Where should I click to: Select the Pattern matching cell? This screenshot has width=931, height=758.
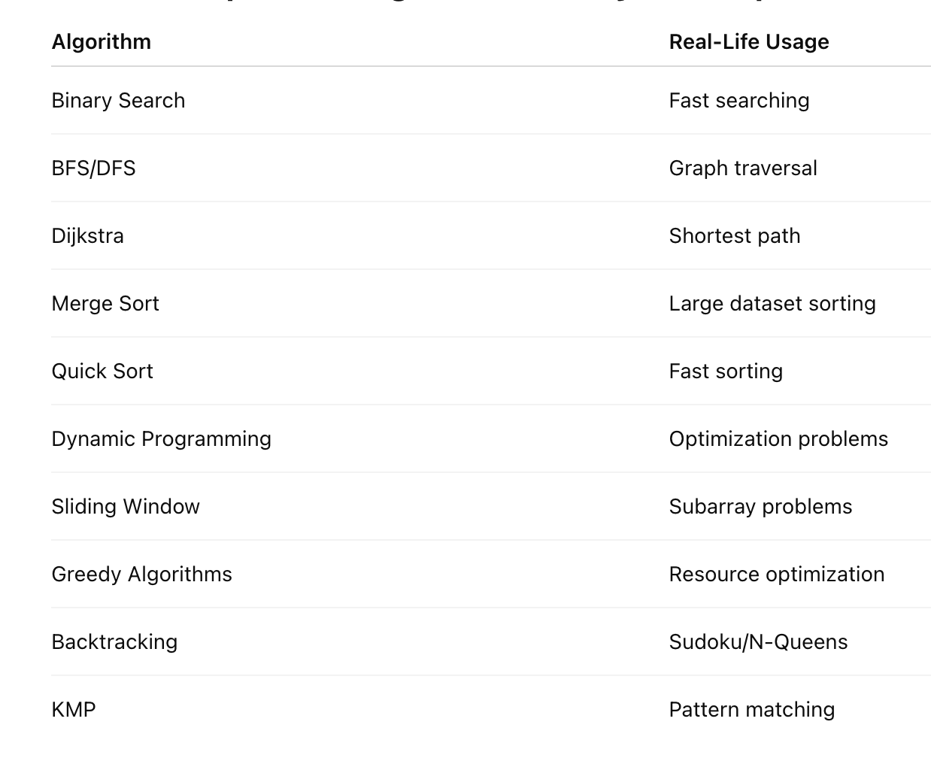click(752, 710)
